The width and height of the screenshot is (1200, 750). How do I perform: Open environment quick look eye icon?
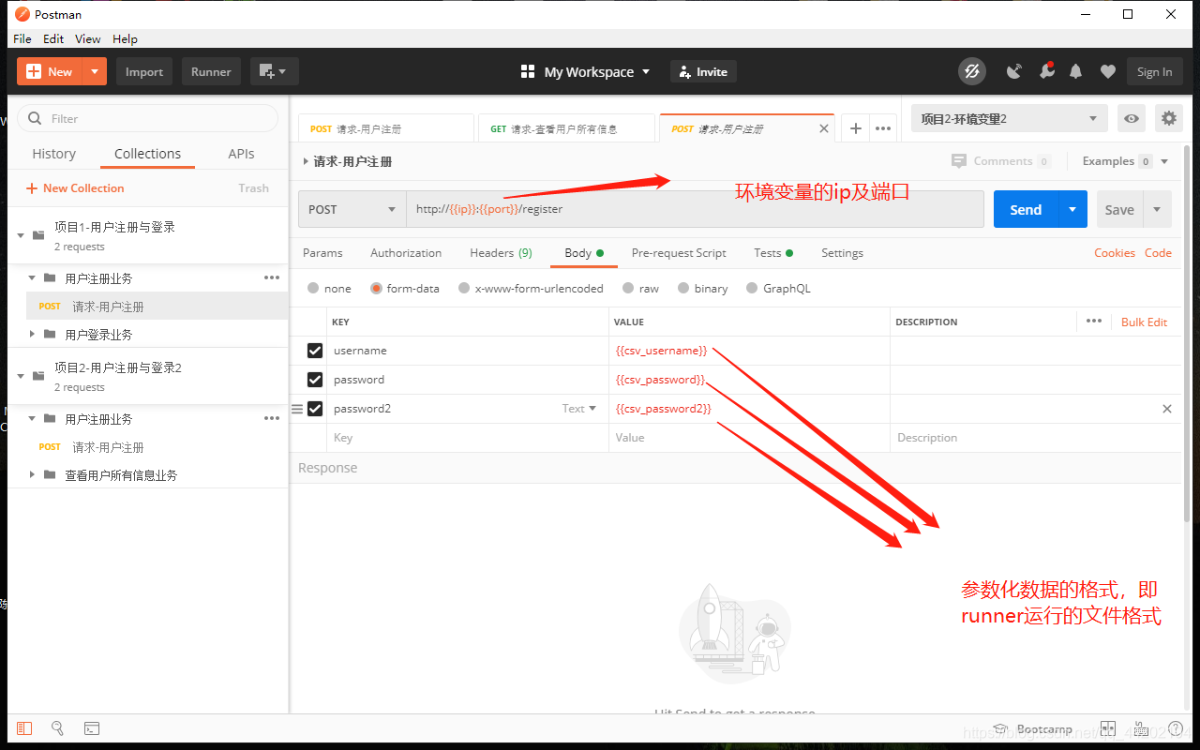pos(1132,118)
